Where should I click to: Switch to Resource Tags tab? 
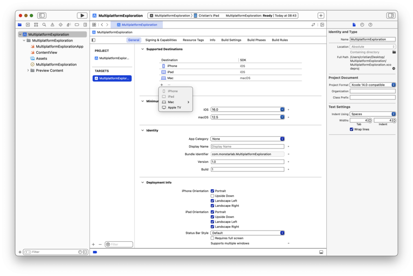(x=193, y=40)
